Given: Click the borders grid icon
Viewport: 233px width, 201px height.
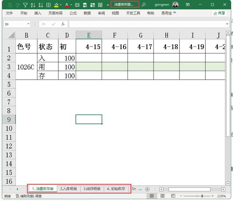Looking at the screenshot, I should (x=48, y=5).
